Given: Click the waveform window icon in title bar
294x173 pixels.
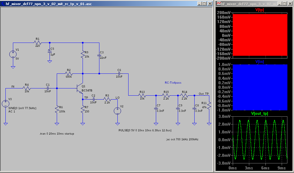Looking at the screenshot, I should click(x=219, y=4).
